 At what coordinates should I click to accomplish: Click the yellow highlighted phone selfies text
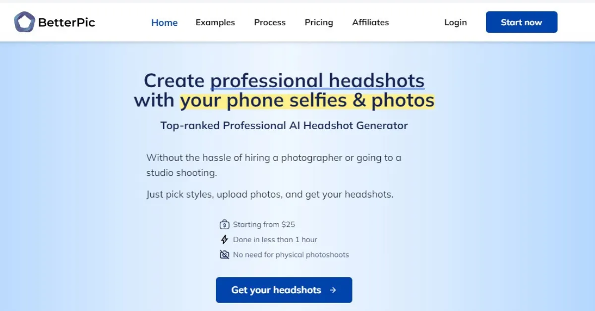tap(307, 101)
